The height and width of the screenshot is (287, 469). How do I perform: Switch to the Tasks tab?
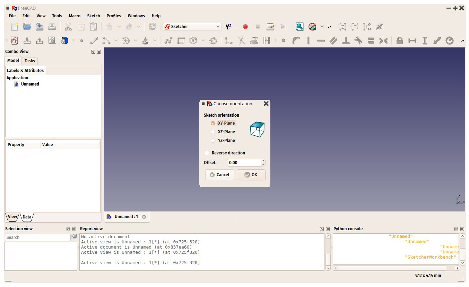(30, 61)
